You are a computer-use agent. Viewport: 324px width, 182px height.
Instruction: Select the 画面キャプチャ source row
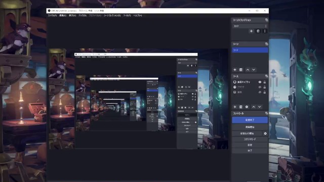point(250,82)
